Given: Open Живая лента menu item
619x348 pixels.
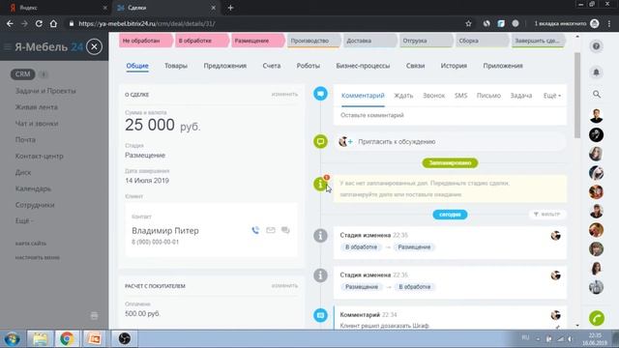Looking at the screenshot, I should [x=37, y=107].
